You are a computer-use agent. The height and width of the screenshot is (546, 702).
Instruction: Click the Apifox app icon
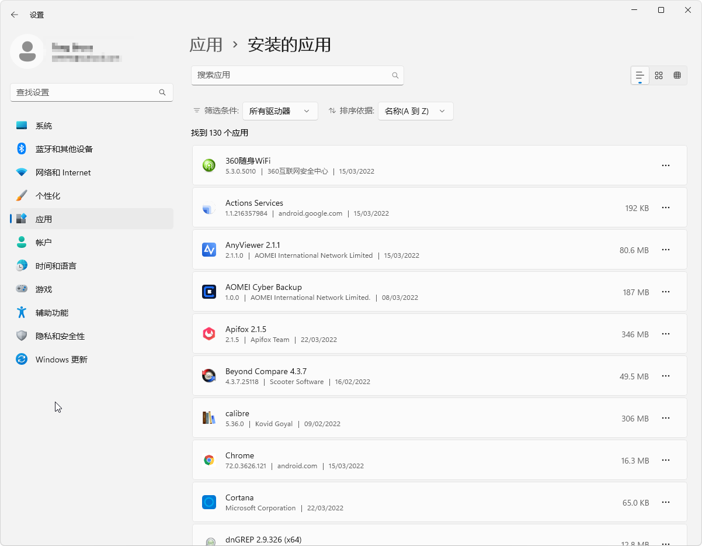tap(209, 334)
